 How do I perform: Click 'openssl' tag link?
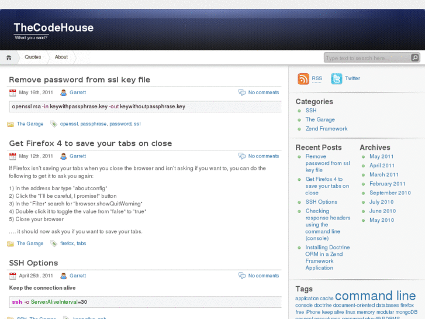69,124
